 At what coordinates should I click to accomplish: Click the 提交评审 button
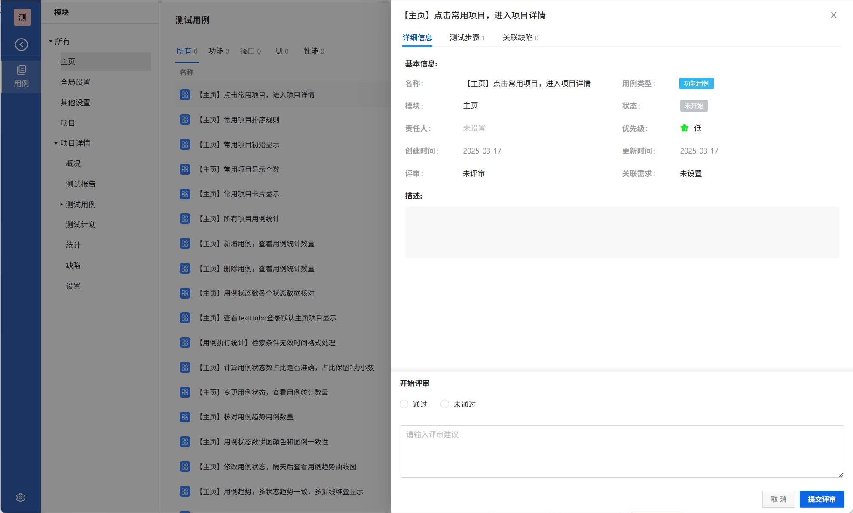click(x=821, y=499)
